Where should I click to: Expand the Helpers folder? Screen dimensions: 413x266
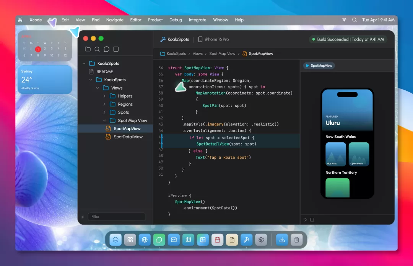point(104,96)
